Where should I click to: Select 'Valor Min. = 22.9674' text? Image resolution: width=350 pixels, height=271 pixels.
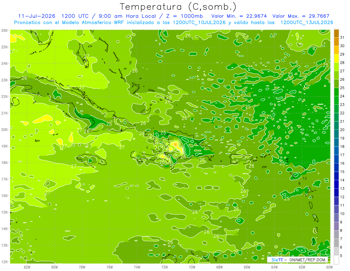(239, 16)
